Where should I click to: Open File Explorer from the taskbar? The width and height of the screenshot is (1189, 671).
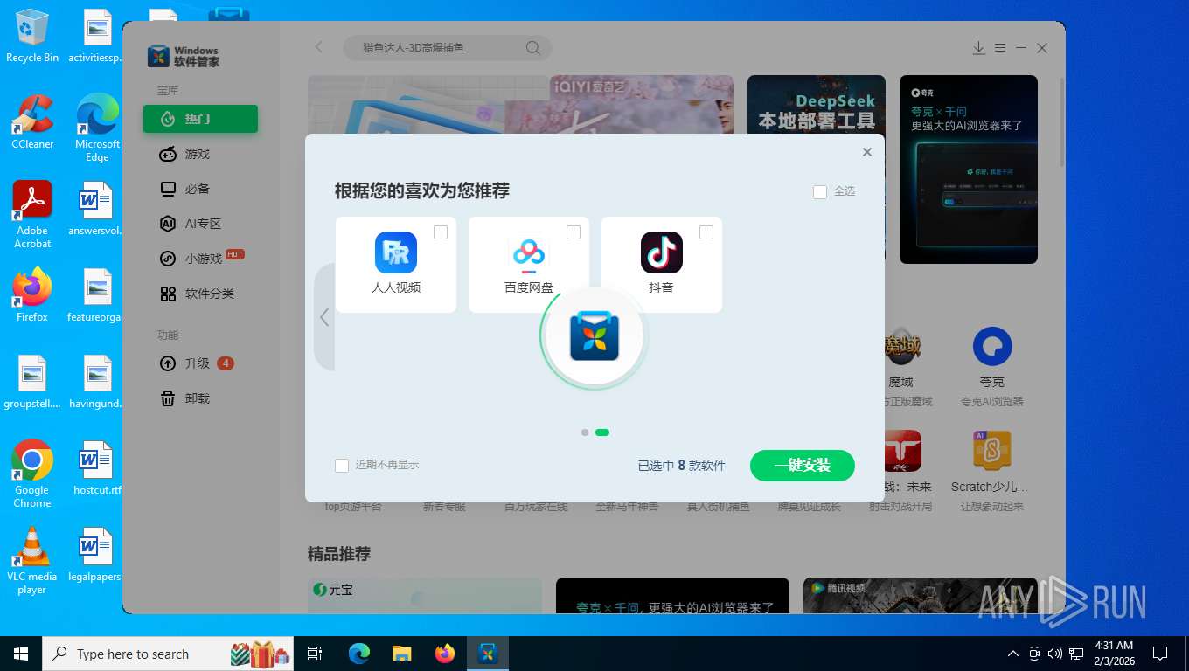tap(402, 654)
